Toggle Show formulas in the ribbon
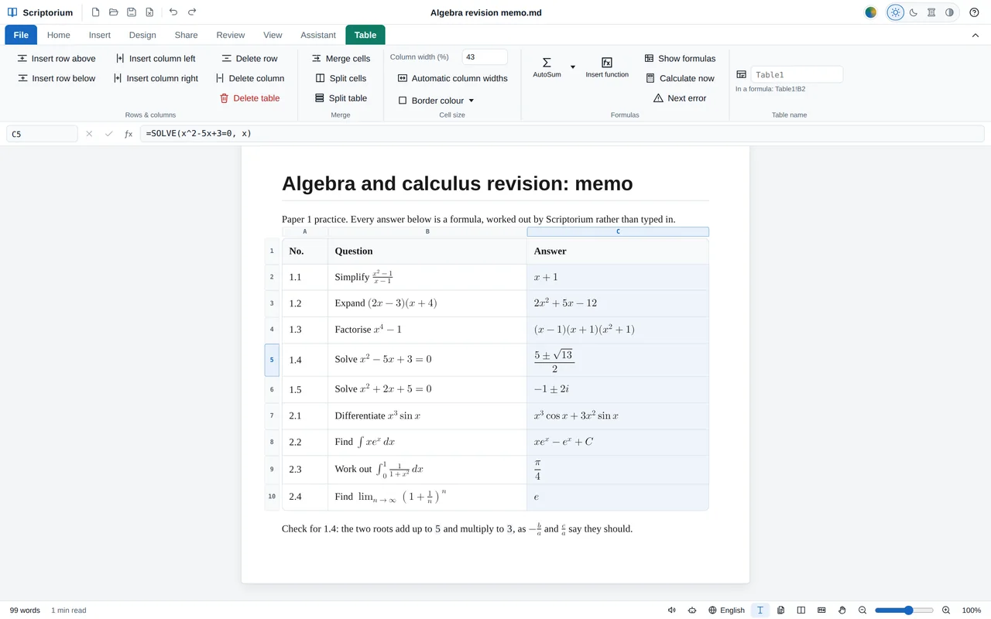 coord(680,59)
